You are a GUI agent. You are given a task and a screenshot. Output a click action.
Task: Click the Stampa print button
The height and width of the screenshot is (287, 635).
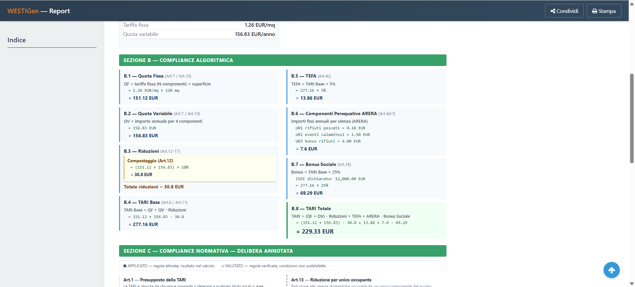click(x=604, y=11)
